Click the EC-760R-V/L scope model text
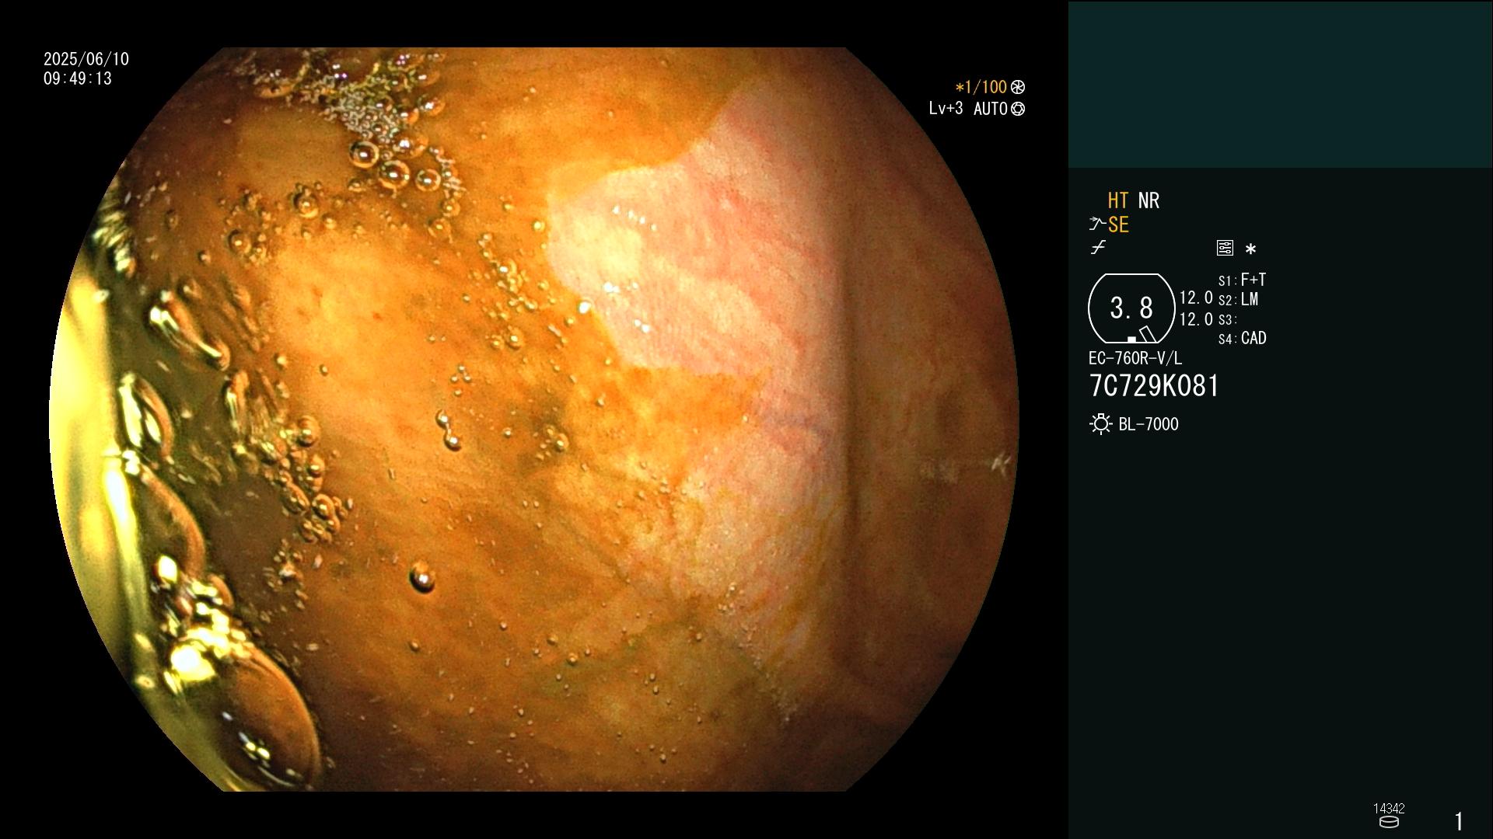 pyautogui.click(x=1135, y=359)
